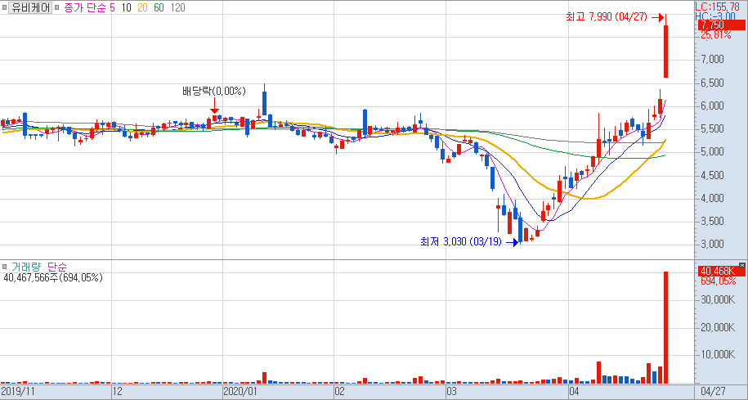
Task: Click the 10,000K volume axis label
Action: (x=718, y=355)
